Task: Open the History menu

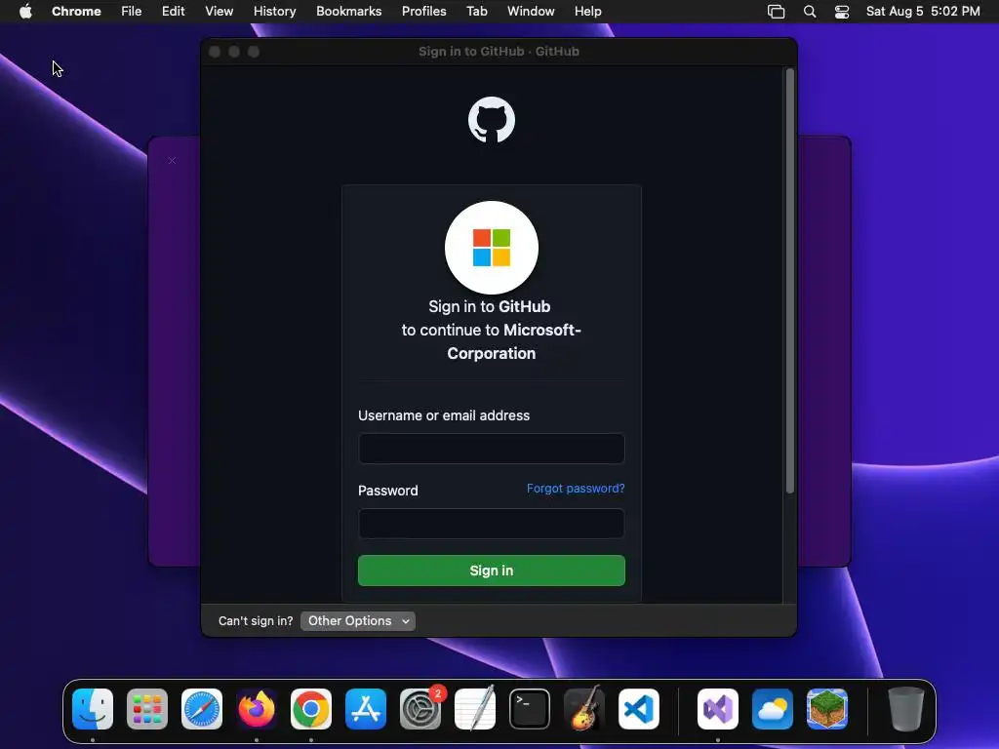Action: pyautogui.click(x=274, y=11)
